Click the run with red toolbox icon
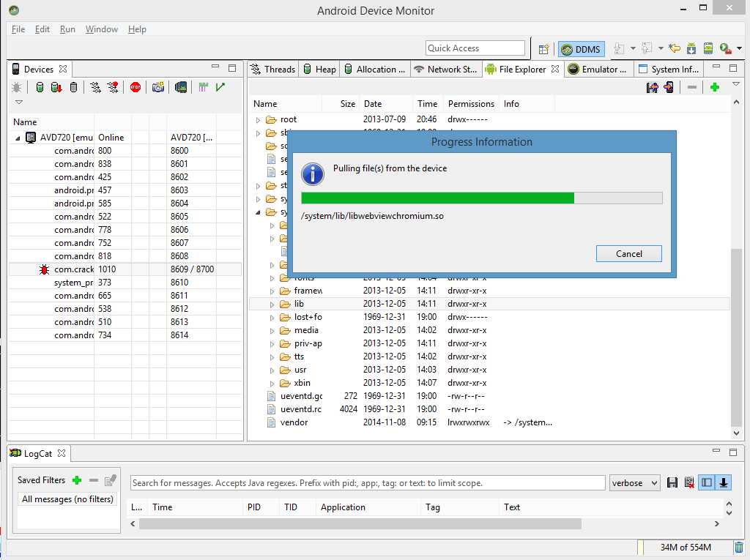Image resolution: width=750 pixels, height=560 pixels. [x=725, y=48]
